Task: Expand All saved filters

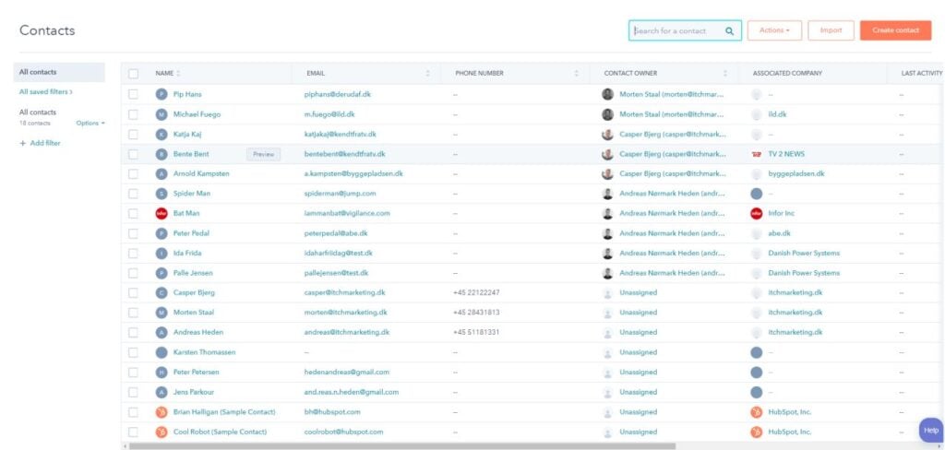Action: tap(45, 92)
